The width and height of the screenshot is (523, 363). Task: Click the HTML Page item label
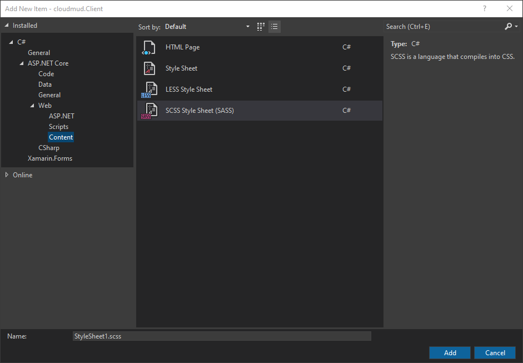pyautogui.click(x=182, y=47)
